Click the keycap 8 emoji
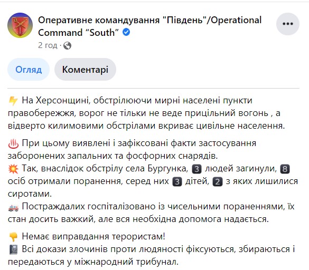 [x=285, y=169]
